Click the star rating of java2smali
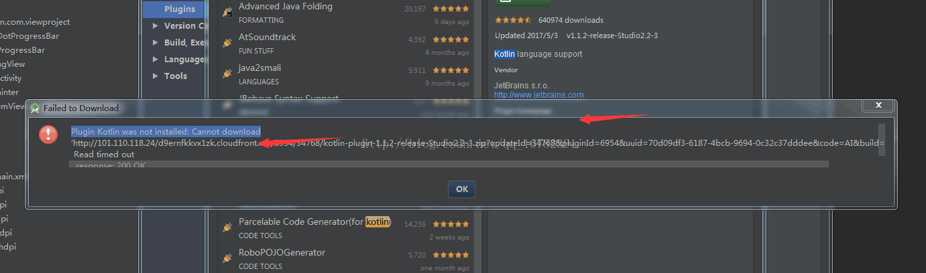The image size is (926, 273). [451, 70]
